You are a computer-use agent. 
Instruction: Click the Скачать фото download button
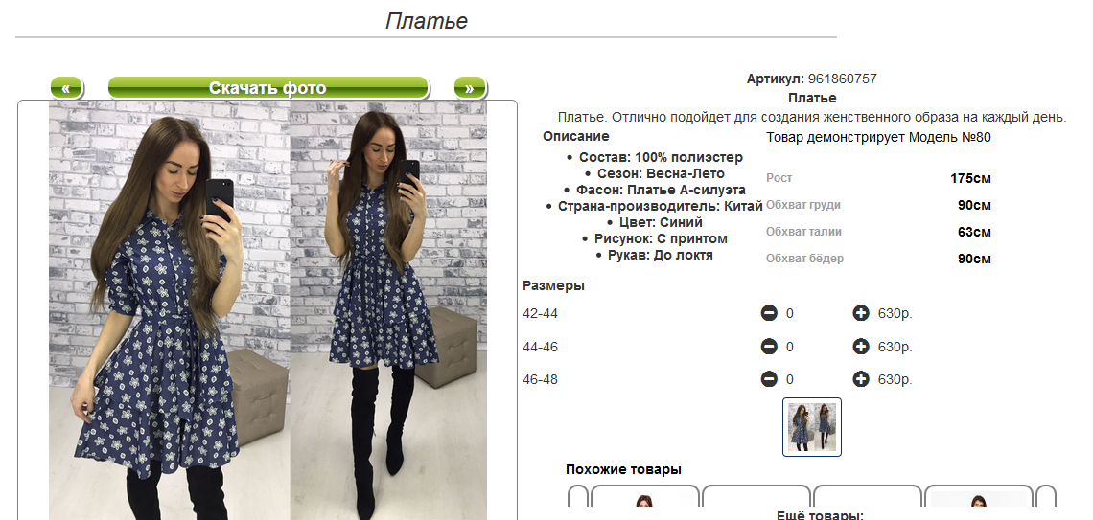tap(268, 88)
